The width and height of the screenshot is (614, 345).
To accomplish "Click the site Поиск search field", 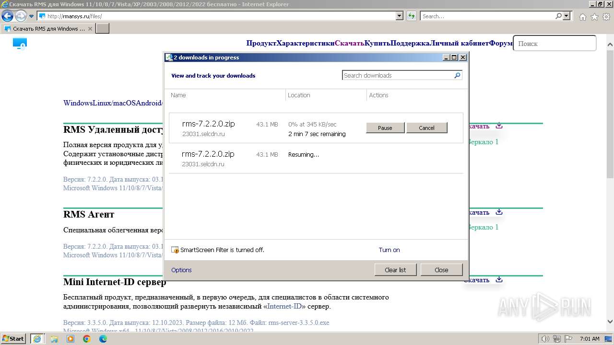I will 555,43.
